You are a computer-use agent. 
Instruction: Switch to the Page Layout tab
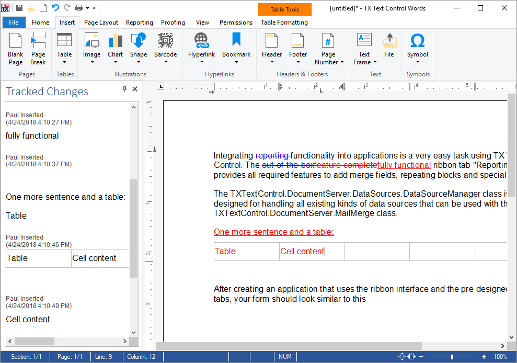point(101,22)
